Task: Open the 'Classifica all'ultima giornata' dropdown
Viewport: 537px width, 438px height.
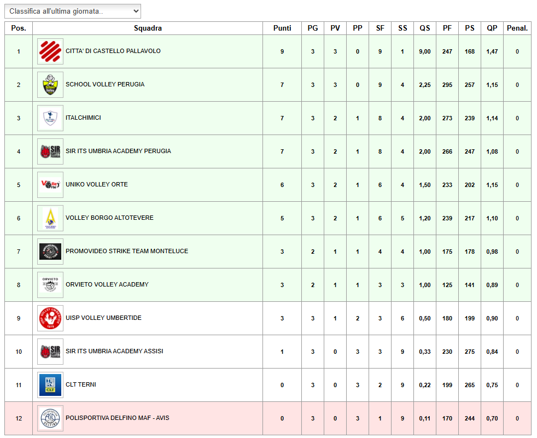Action: pyautogui.click(x=73, y=11)
